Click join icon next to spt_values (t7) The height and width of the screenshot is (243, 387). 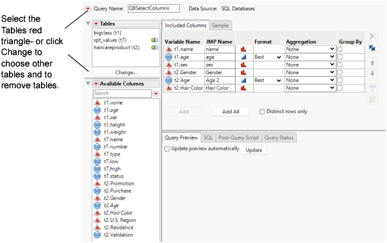[155, 40]
